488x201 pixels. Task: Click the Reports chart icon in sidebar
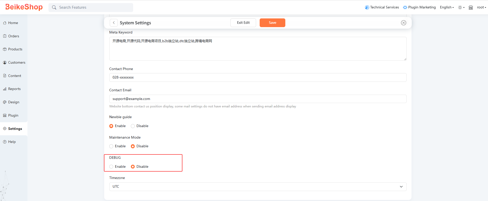[x=5, y=89]
